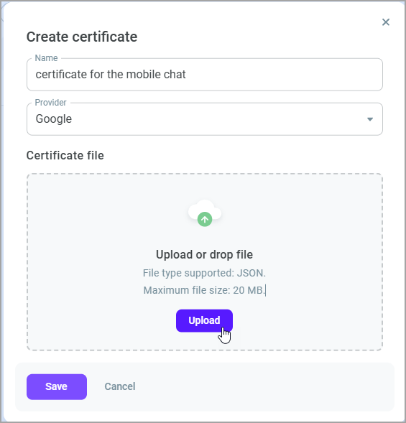The height and width of the screenshot is (423, 406).
Task: Click the Provider field label
Action: [50, 103]
